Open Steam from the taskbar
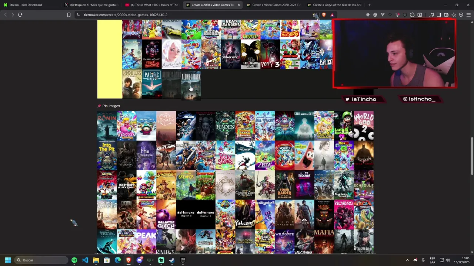This screenshot has height=266, width=474. coord(172,260)
